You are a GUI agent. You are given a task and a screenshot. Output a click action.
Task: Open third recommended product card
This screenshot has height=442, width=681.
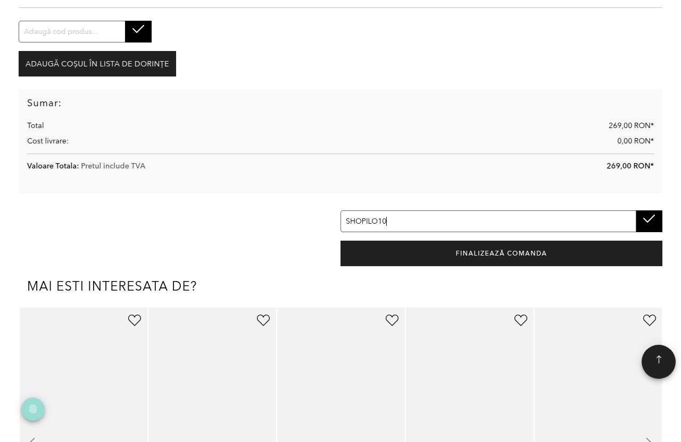coord(341,375)
